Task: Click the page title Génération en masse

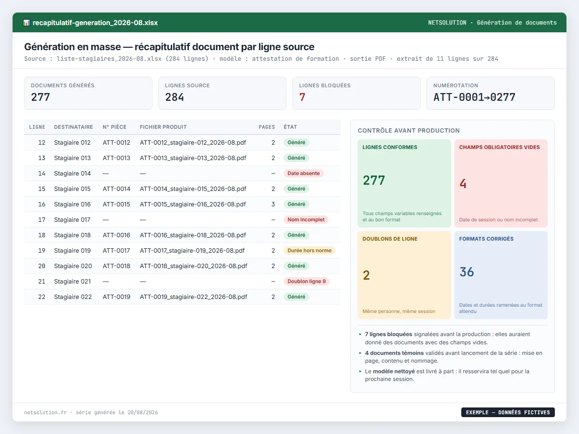Action: (x=169, y=47)
